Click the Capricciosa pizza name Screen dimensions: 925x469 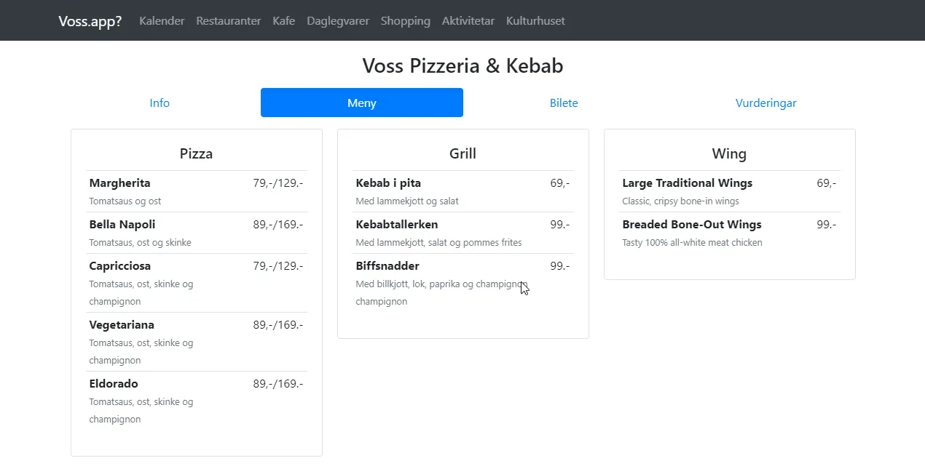[x=120, y=266]
